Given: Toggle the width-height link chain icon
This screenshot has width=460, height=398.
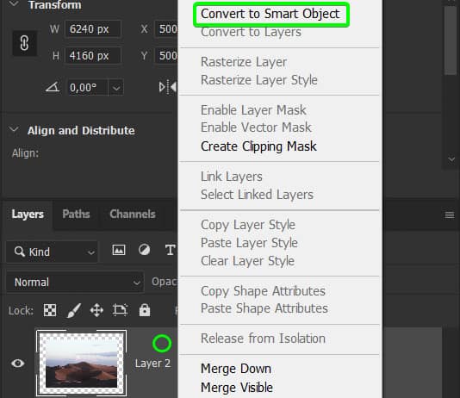Looking at the screenshot, I should coord(24,43).
